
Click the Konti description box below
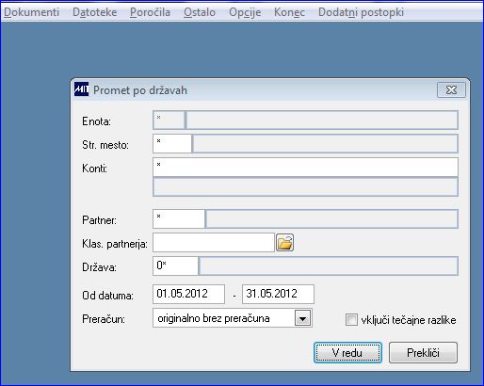(305, 187)
